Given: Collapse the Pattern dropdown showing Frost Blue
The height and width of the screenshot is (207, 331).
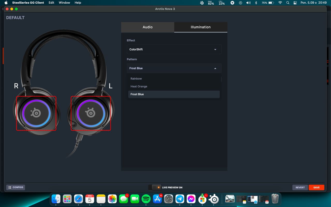Looking at the screenshot, I should pyautogui.click(x=174, y=68).
